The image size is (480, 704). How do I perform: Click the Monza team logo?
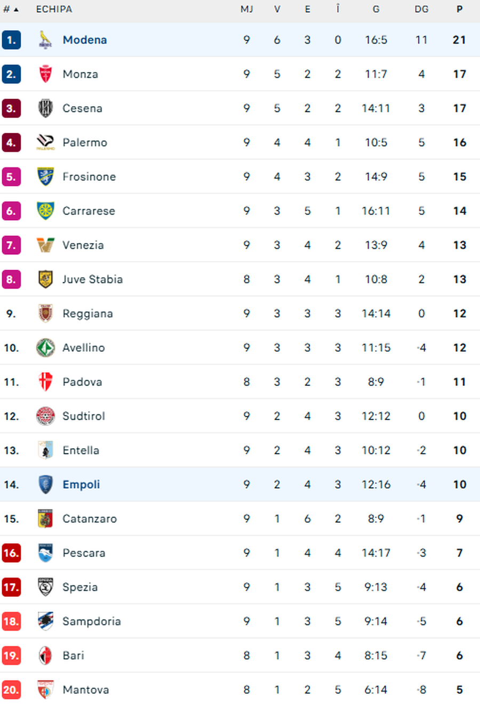(x=46, y=74)
